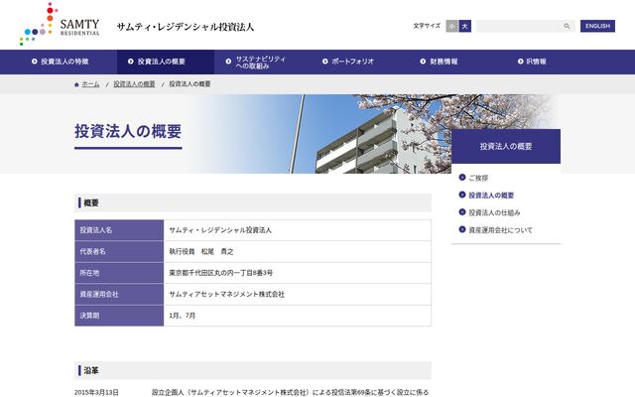Click bullet icon next to ご挨拶

click(x=462, y=177)
